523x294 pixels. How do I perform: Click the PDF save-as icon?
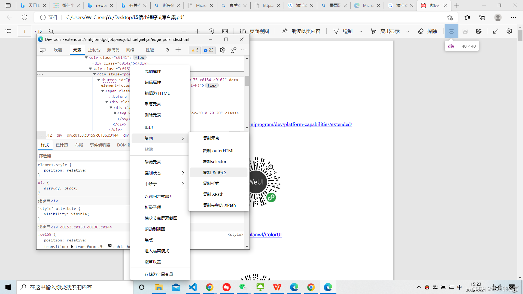pyautogui.click(x=479, y=31)
